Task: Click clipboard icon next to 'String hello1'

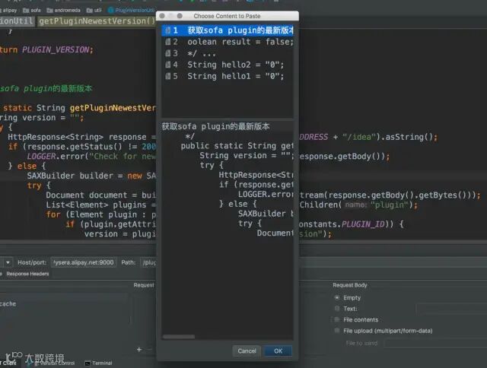Action: tap(167, 76)
